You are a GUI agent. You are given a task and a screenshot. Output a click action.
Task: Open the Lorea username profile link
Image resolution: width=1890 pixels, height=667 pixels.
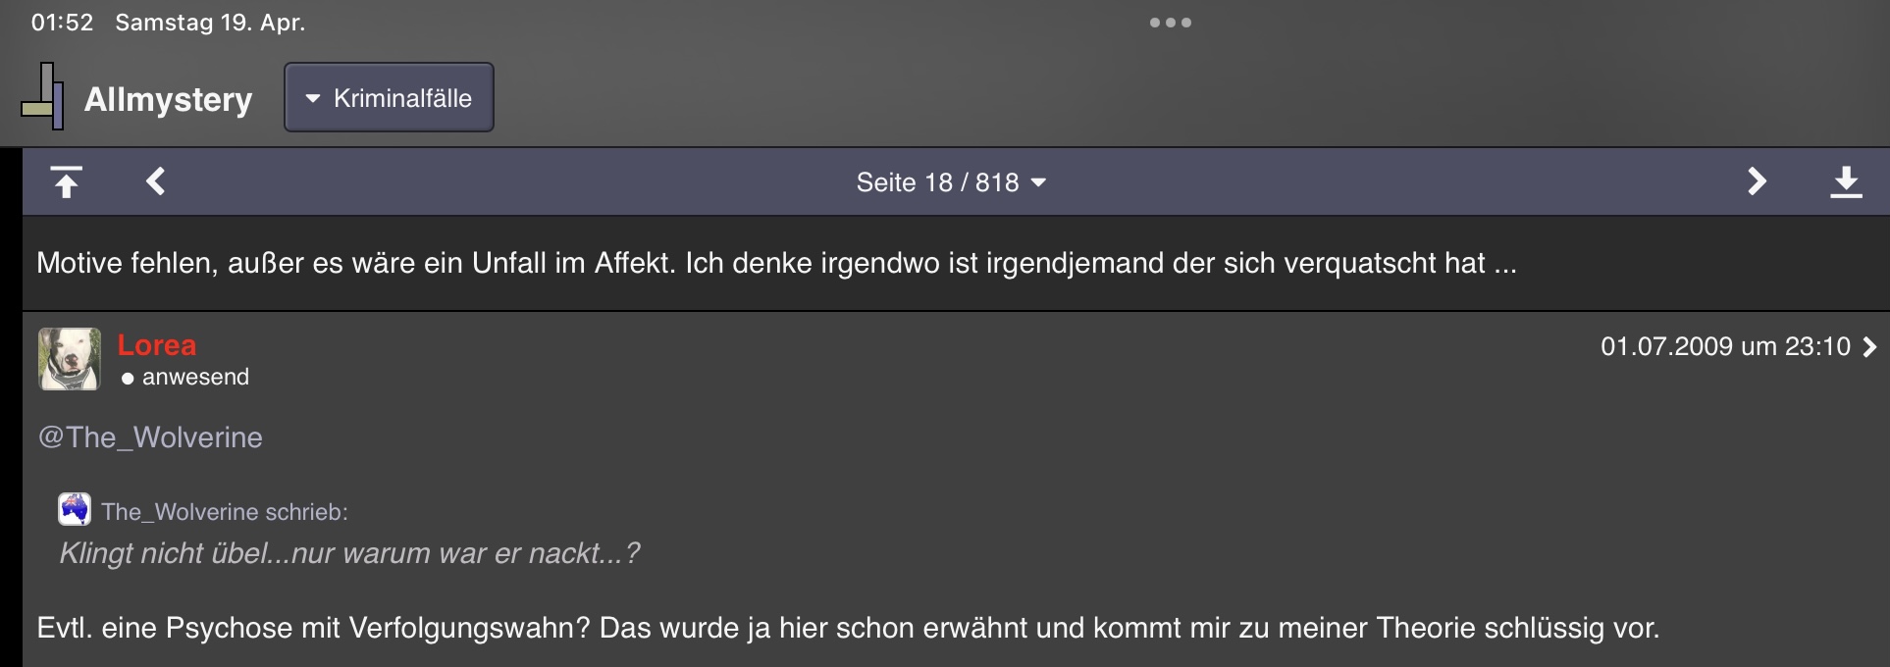click(157, 345)
